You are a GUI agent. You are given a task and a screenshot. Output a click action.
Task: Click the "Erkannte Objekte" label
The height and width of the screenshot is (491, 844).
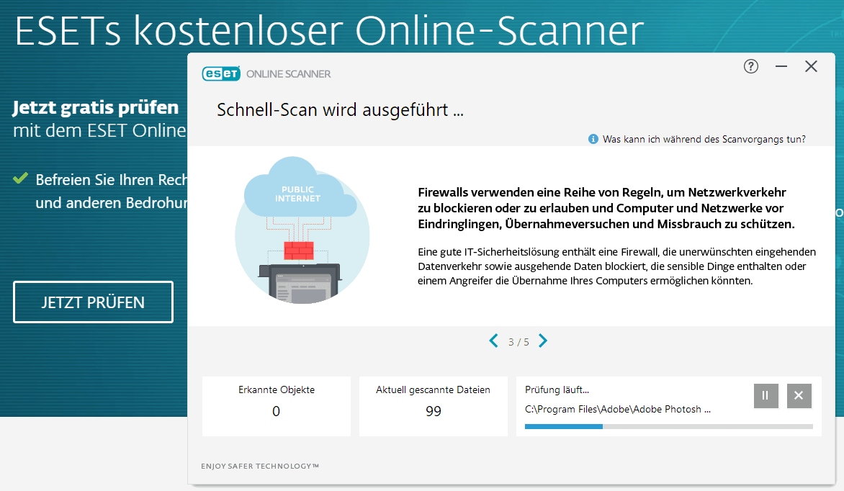276,389
